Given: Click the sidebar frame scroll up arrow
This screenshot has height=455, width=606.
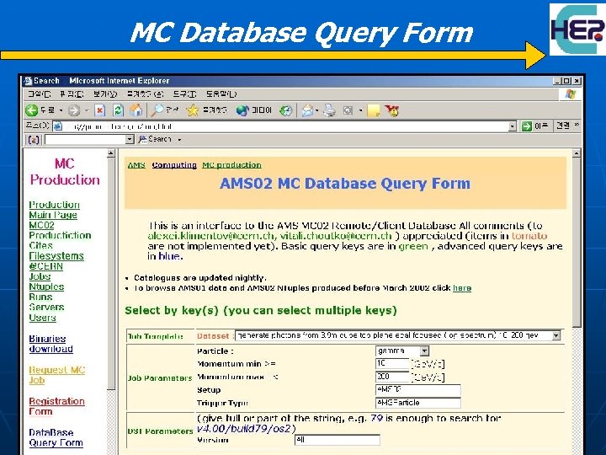Looking at the screenshot, I should point(111,153).
